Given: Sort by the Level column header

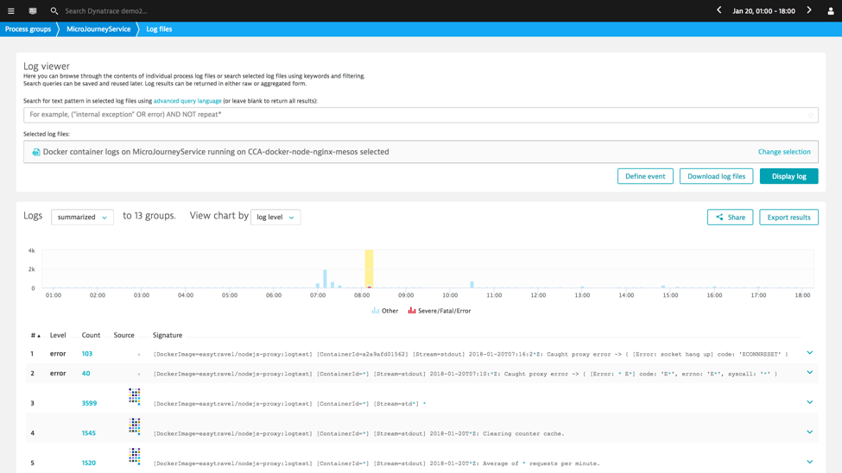Looking at the screenshot, I should click(58, 335).
